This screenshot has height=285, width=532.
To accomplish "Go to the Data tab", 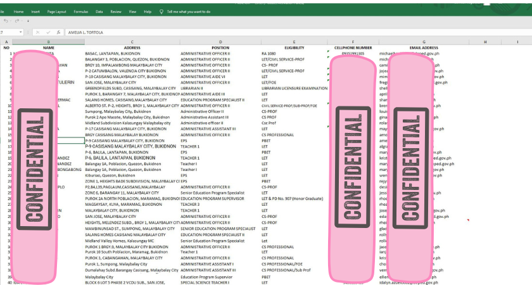I will [x=99, y=11].
